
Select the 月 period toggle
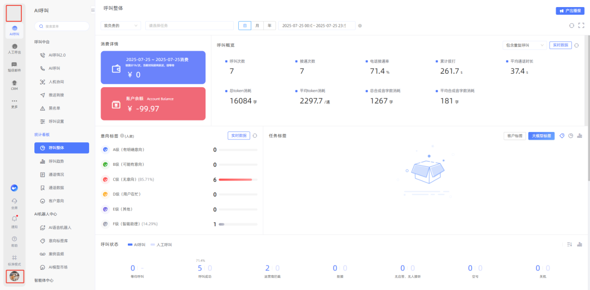(257, 26)
